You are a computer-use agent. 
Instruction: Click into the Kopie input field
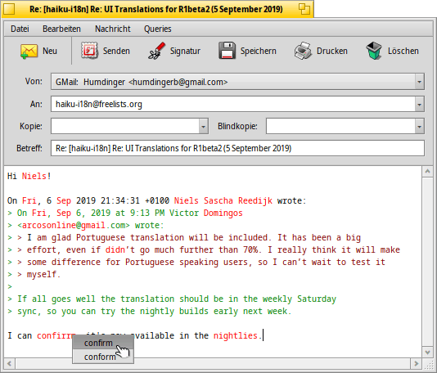point(125,126)
